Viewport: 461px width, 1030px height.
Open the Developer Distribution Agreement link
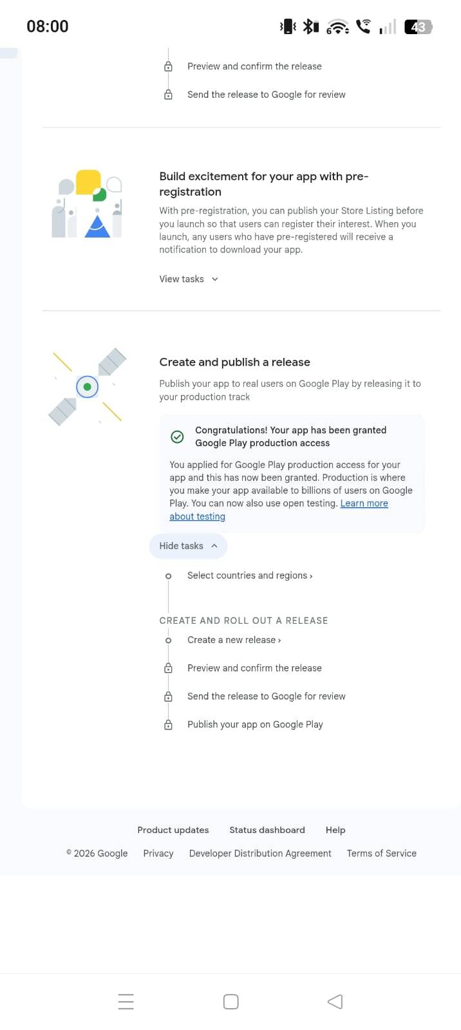(260, 853)
